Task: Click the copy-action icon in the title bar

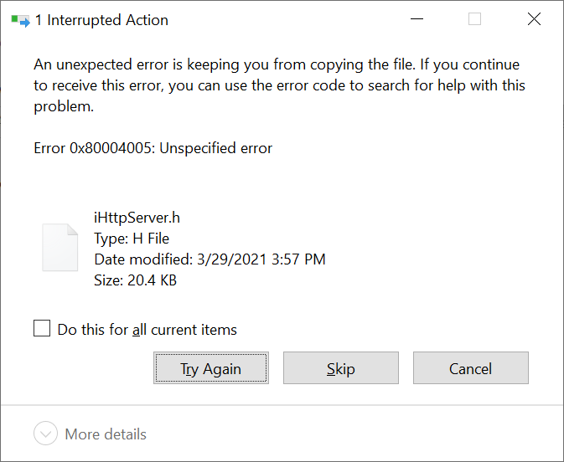Action: coord(19,20)
